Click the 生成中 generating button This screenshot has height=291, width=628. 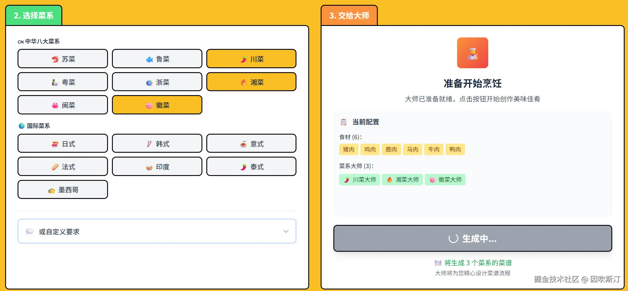click(x=472, y=238)
